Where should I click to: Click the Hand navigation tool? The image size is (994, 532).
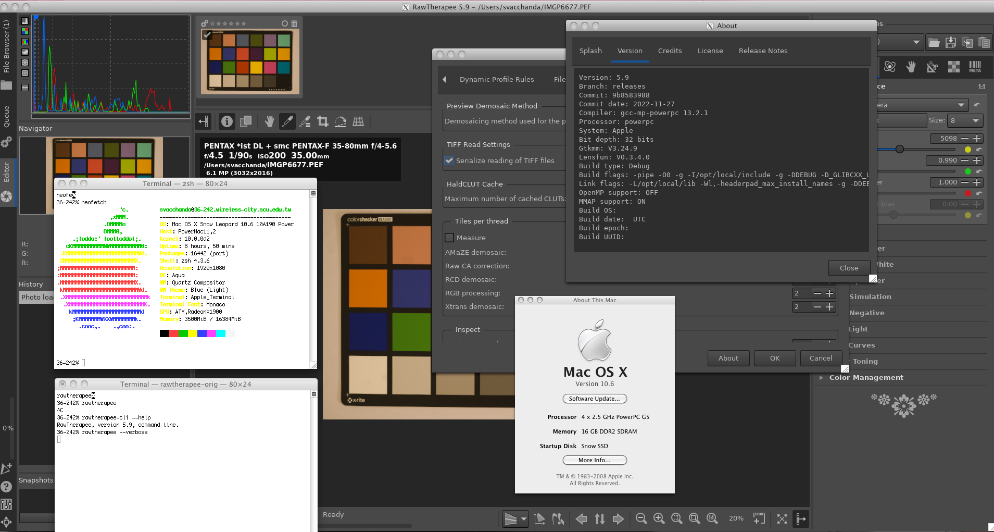coord(269,122)
